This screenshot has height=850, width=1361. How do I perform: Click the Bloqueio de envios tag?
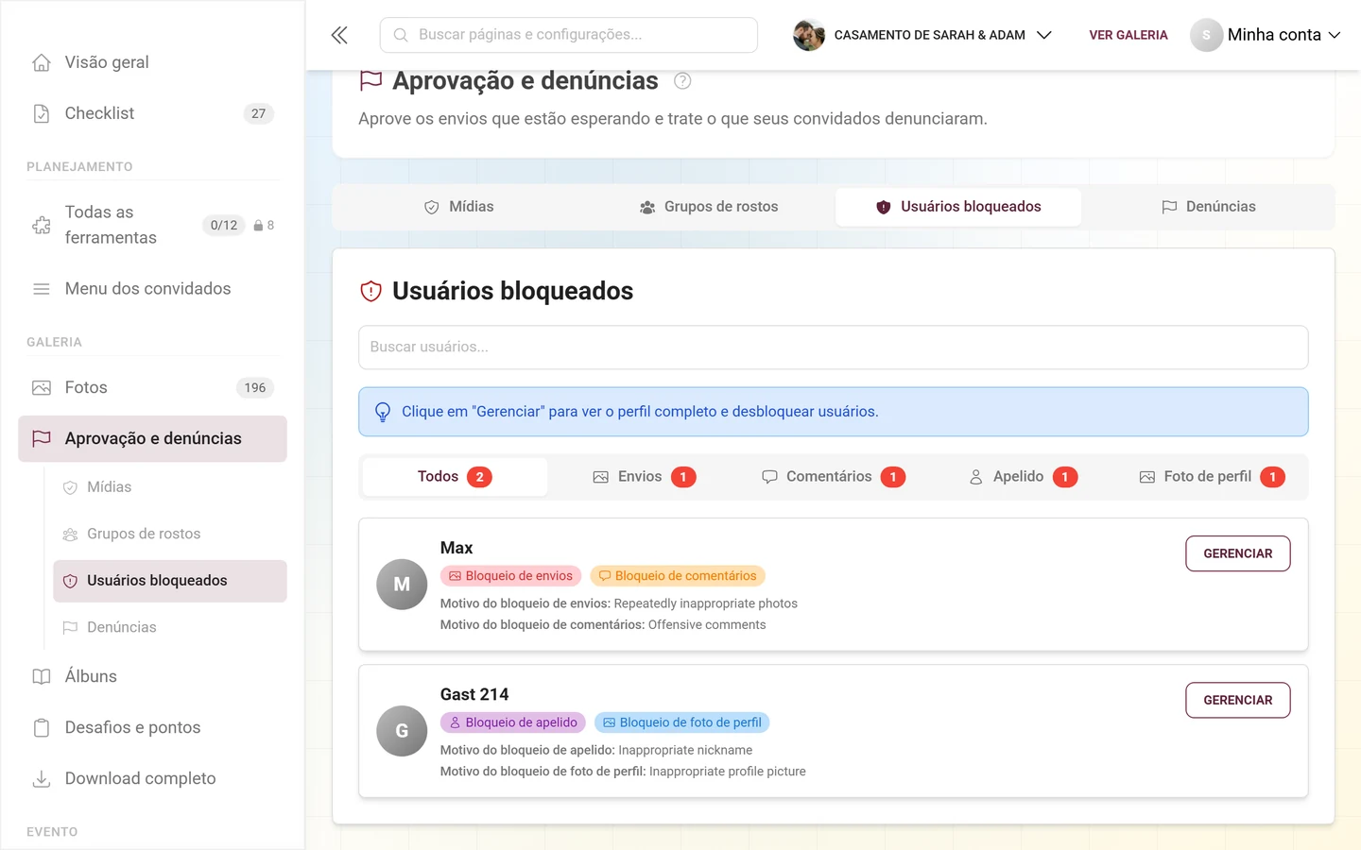click(x=510, y=576)
